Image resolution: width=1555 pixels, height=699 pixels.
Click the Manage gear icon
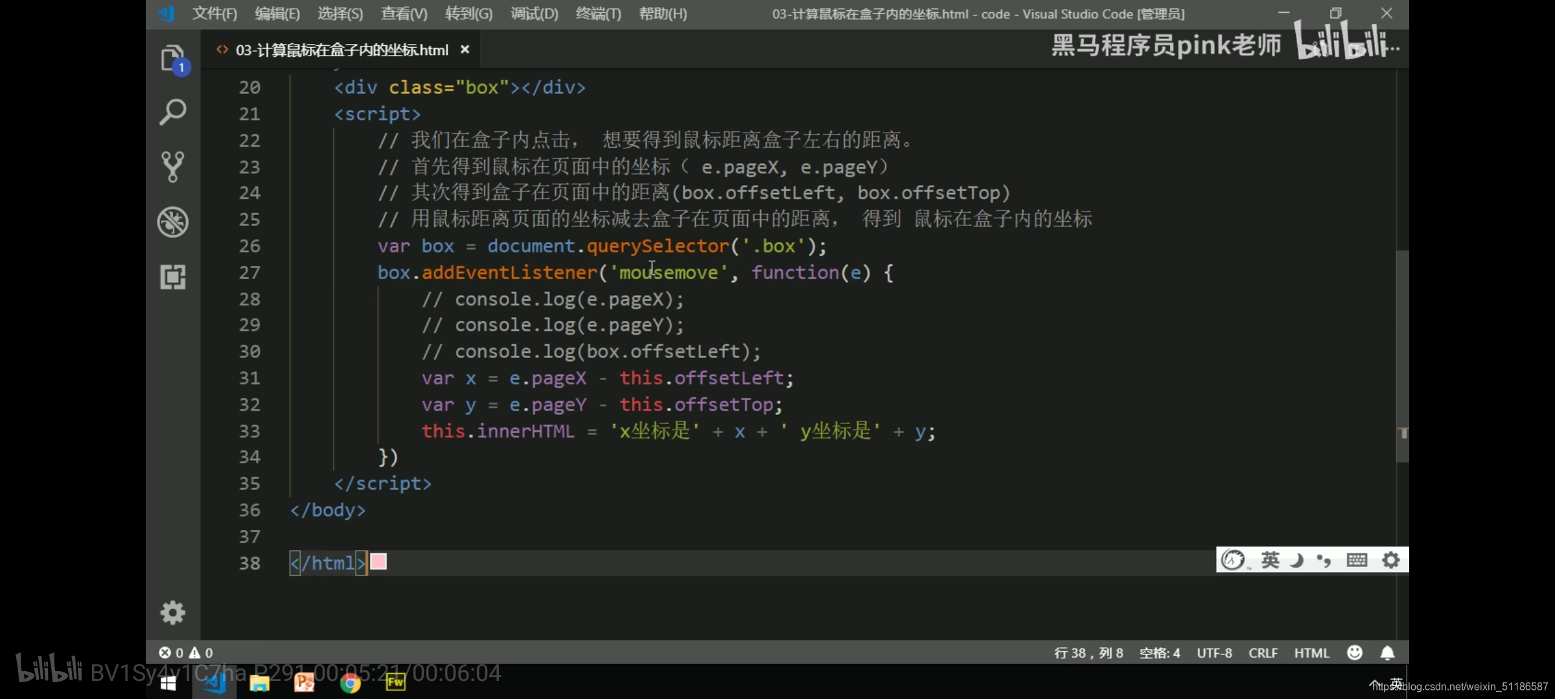[x=172, y=612]
